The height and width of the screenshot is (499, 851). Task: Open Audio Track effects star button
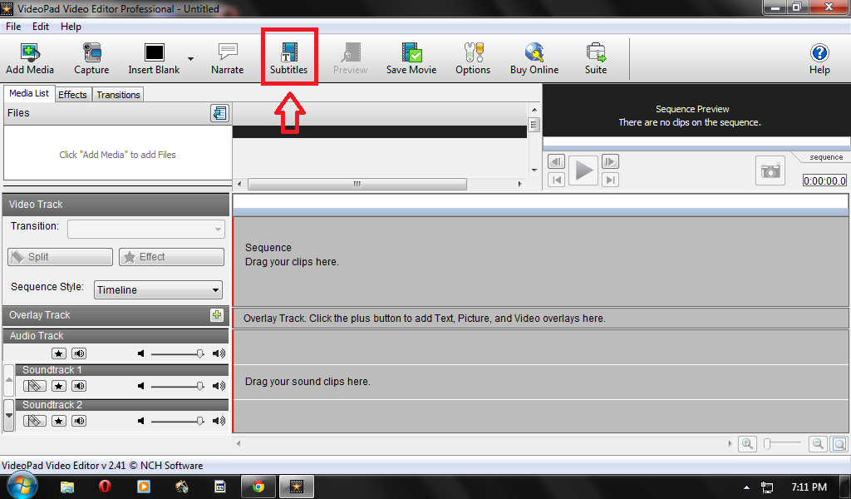59,353
